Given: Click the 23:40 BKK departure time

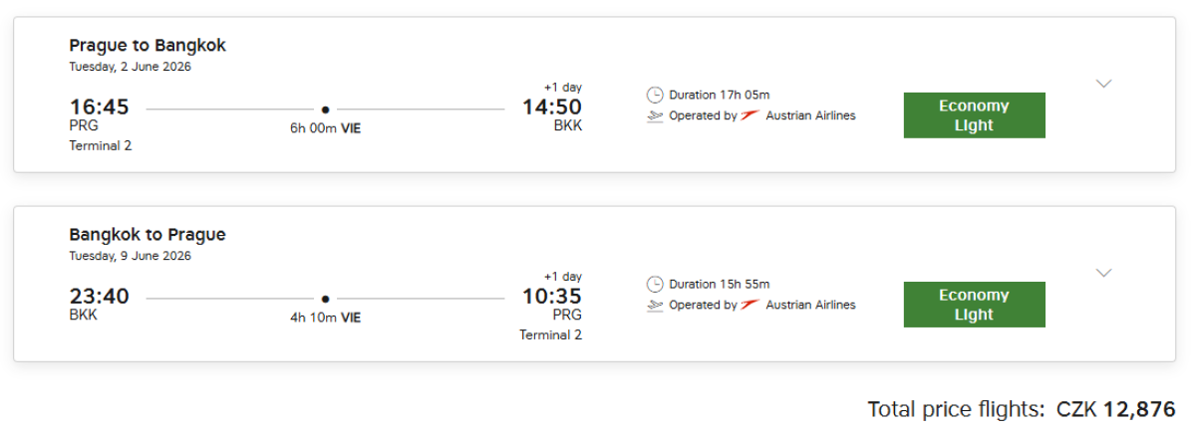Looking at the screenshot, I should pos(99,297).
